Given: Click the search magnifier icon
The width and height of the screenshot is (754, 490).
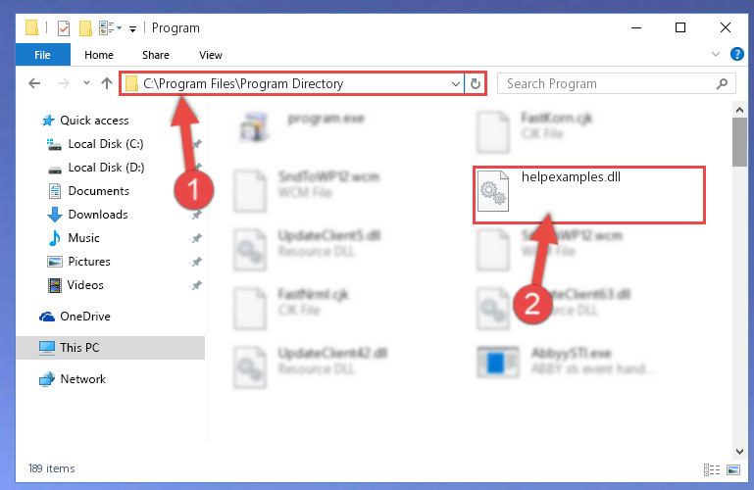Looking at the screenshot, I should click(722, 84).
